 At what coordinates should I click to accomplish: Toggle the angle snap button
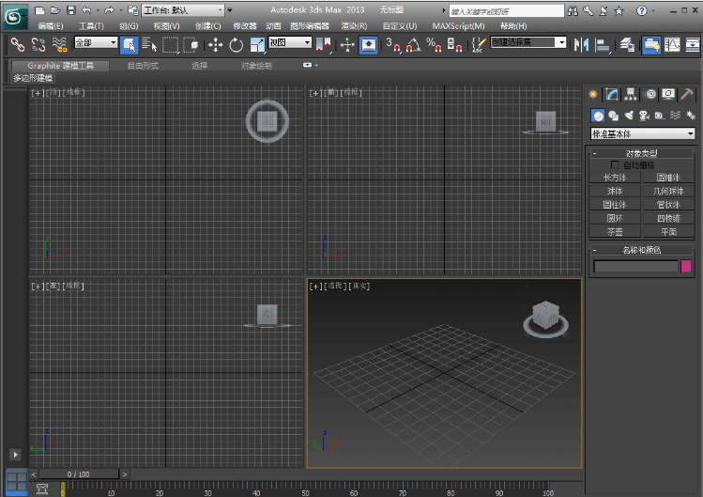click(x=413, y=44)
